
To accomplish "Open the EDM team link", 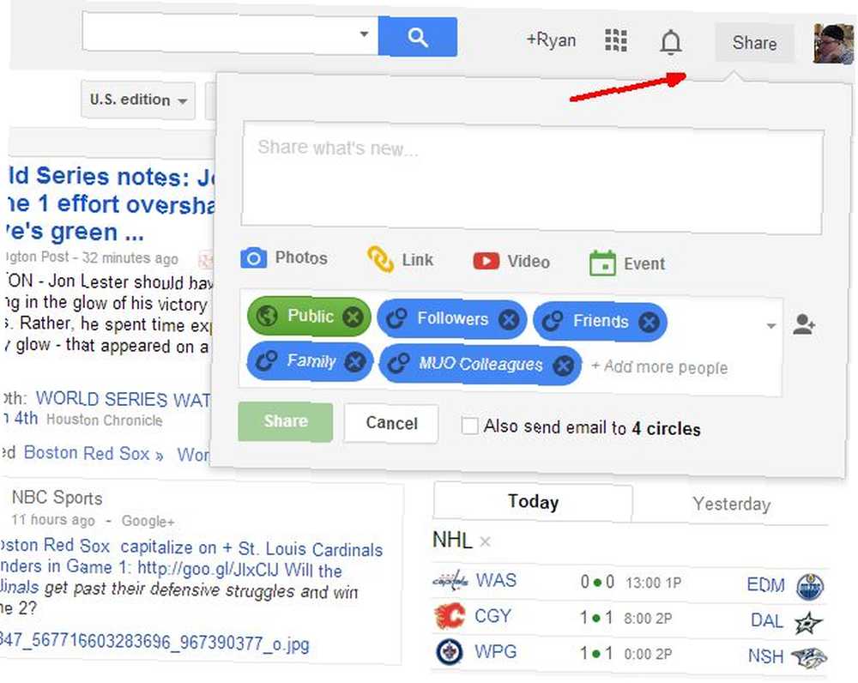I will click(766, 585).
